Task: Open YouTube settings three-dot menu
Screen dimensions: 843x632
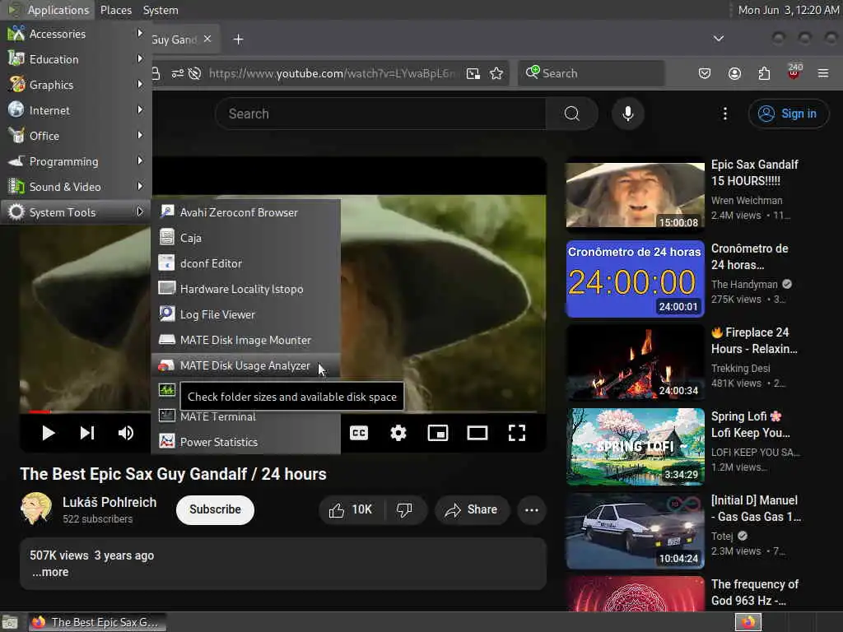Action: click(x=724, y=114)
